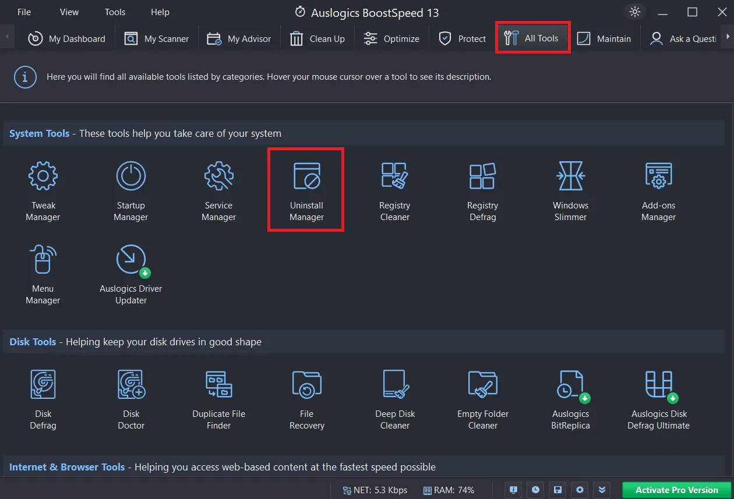Open the scheduler clock icon in status bar
734x499 pixels.
[x=535, y=490]
